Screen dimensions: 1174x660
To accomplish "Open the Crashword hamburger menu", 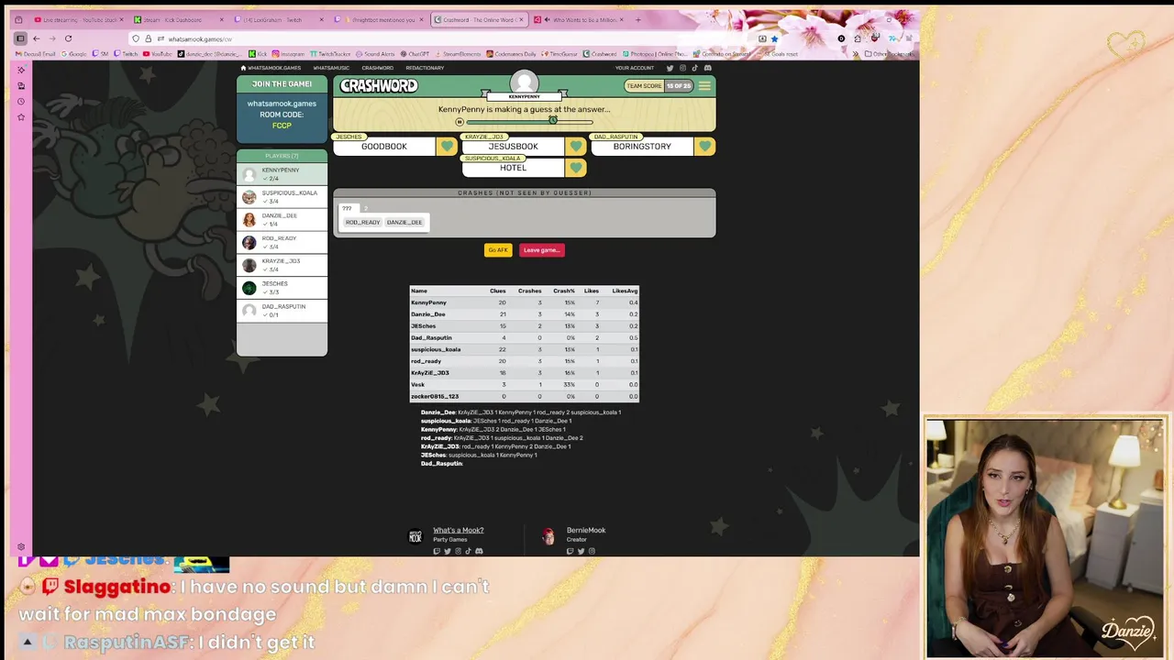I will coord(704,86).
